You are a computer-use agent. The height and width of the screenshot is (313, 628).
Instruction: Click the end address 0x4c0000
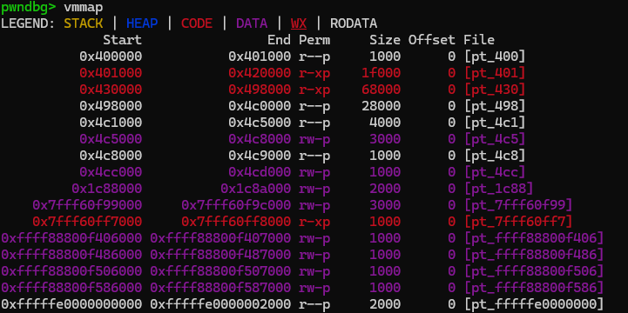pos(260,106)
